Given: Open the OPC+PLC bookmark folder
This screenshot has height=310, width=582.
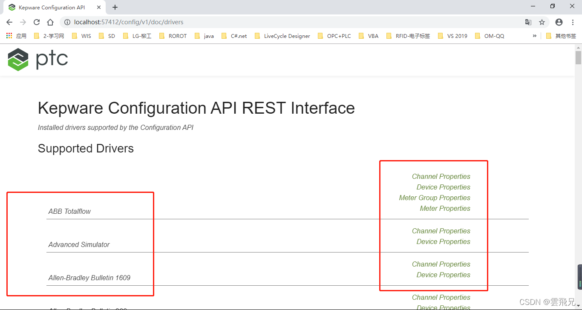Looking at the screenshot, I should tap(334, 36).
